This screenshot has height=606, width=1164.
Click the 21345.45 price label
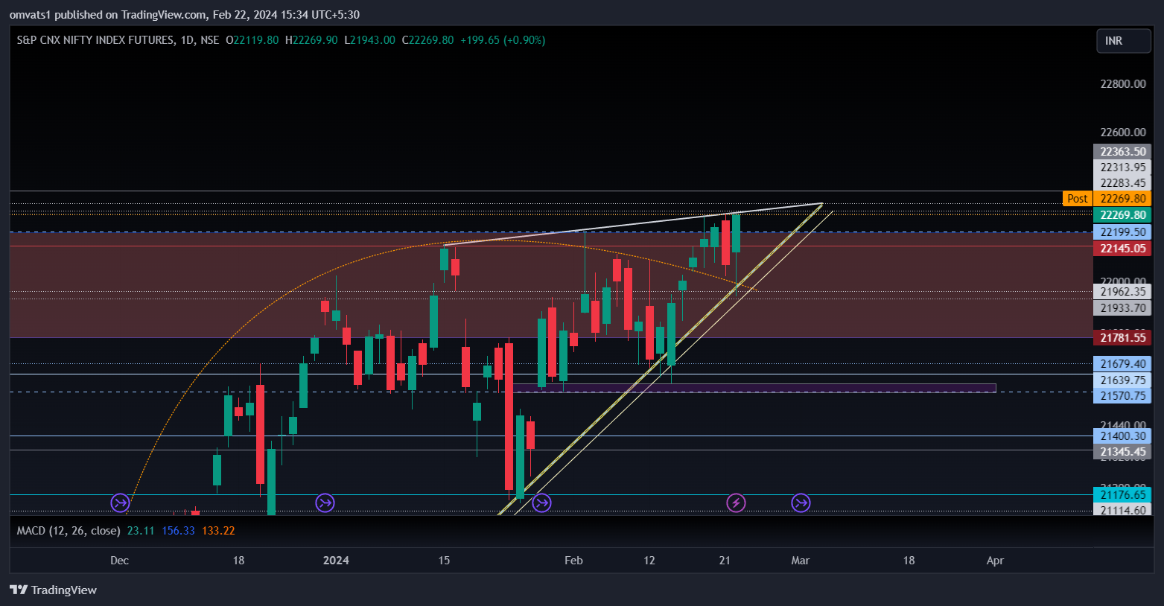[1122, 452]
